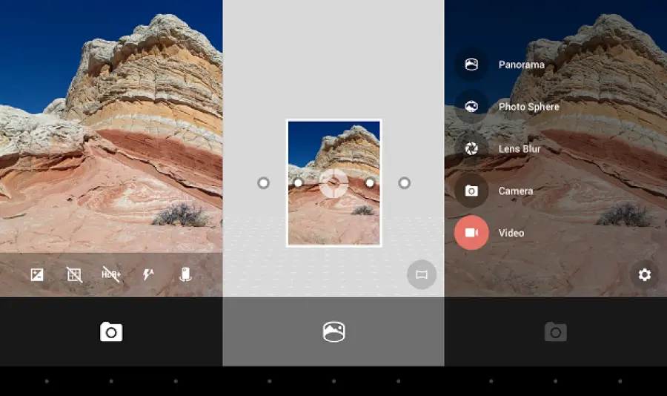Select the Lens Blur mode icon
This screenshot has height=396, width=667.
(471, 148)
